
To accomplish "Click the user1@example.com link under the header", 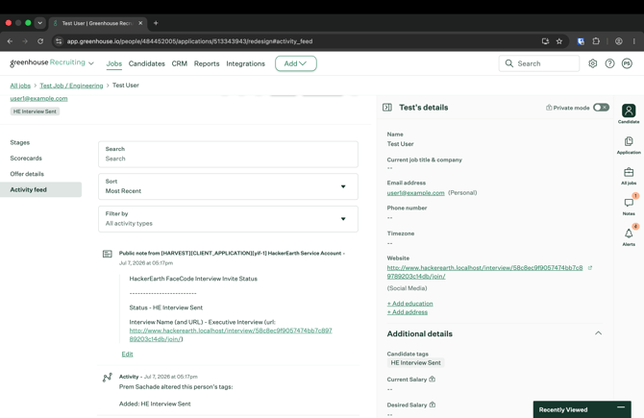I will [39, 99].
